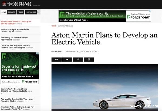
Task: Share article via email icon
Action: 56,59
